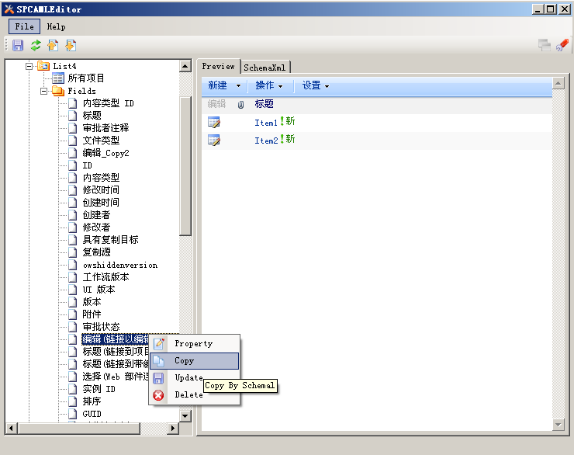Image resolution: width=574 pixels, height=455 pixels.
Task: Switch to the Preview tab
Action: pos(219,66)
